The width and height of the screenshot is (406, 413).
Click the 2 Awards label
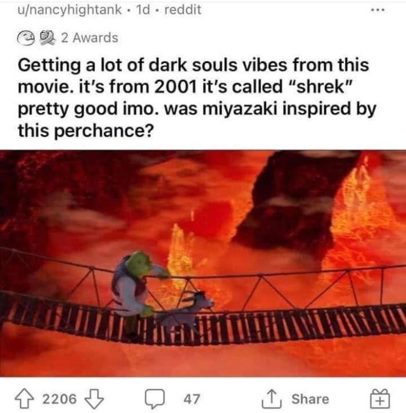(90, 38)
